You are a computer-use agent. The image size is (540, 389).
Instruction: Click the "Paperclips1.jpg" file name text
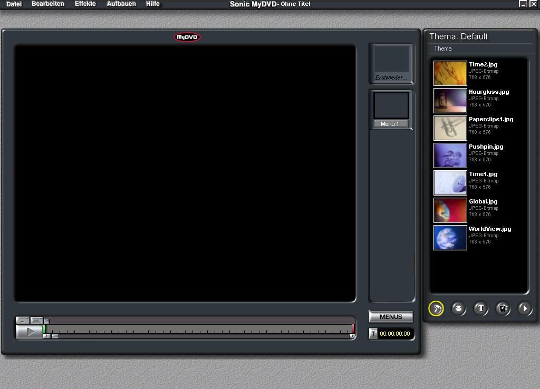(491, 120)
